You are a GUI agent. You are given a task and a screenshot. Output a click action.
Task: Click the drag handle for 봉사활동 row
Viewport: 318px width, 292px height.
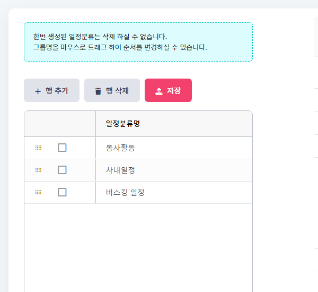click(38, 148)
